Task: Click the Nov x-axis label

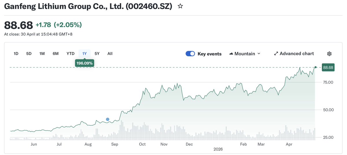Action: pyautogui.click(x=164, y=144)
